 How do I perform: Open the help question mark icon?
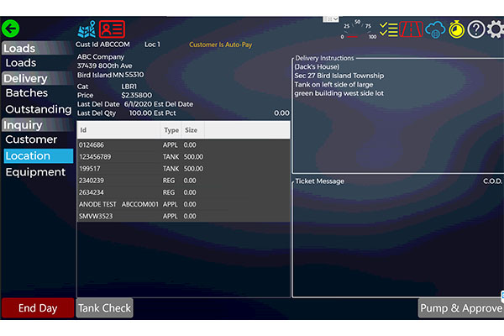click(476, 29)
